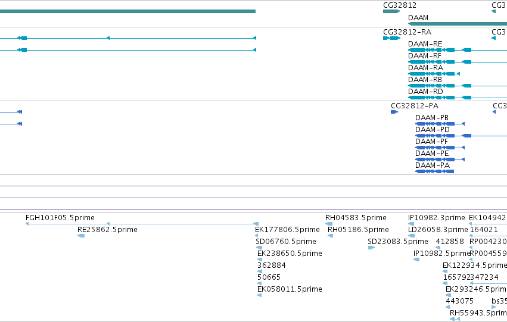
Task: Select the DAAM-PB protein feature
Action: 440,124
